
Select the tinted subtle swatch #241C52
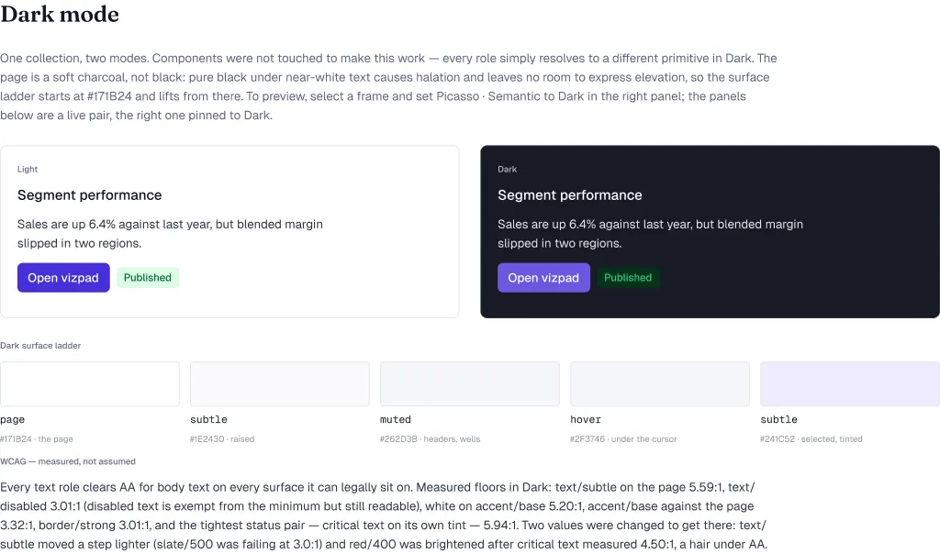click(850, 384)
